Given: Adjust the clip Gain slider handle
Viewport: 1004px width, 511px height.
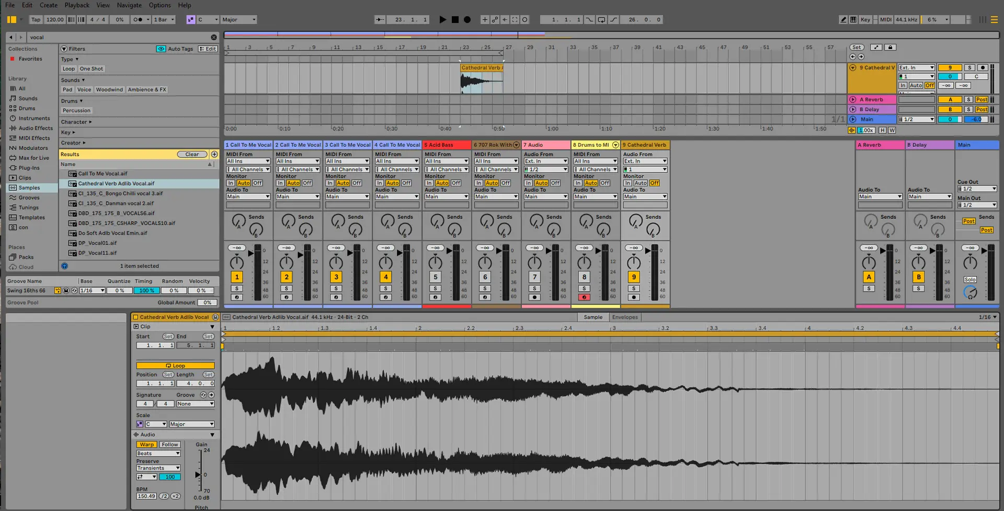Looking at the screenshot, I should pos(198,474).
